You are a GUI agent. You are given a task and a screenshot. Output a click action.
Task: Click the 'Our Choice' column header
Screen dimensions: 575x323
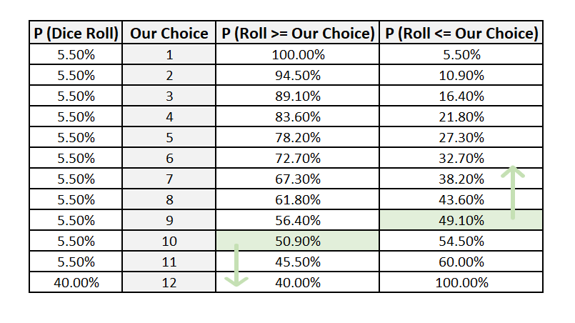click(x=169, y=33)
